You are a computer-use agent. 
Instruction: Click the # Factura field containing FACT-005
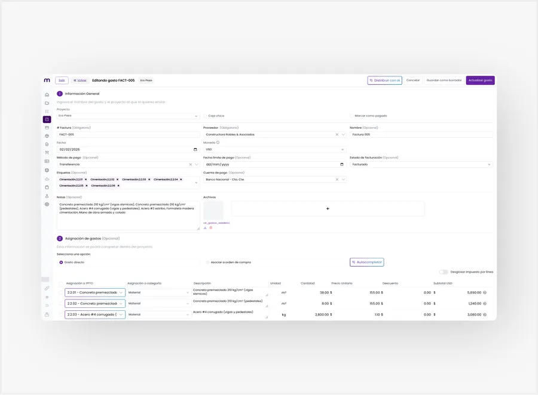(128, 135)
